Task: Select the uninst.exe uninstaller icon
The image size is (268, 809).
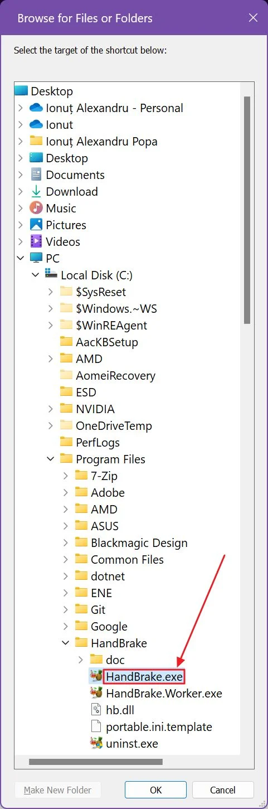Action: (96, 743)
